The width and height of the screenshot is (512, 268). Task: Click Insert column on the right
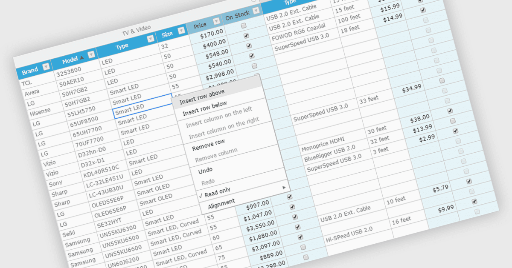click(224, 129)
